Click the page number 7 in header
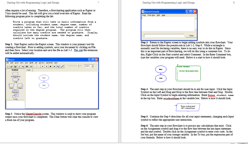Image resolution: width=248 pixels, height=144 pixels. 98,2
